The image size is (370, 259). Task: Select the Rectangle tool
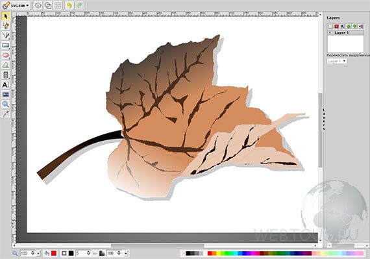pos(6,45)
